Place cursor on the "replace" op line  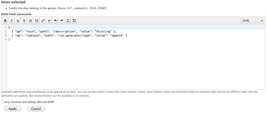point(69,35)
